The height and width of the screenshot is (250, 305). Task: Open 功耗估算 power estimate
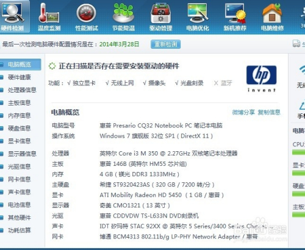(20, 230)
